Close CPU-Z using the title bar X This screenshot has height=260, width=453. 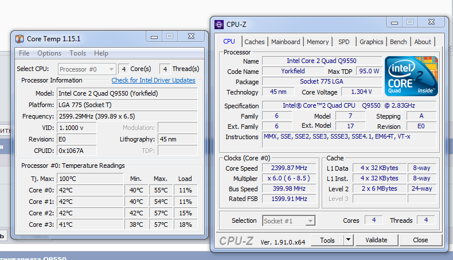click(431, 22)
